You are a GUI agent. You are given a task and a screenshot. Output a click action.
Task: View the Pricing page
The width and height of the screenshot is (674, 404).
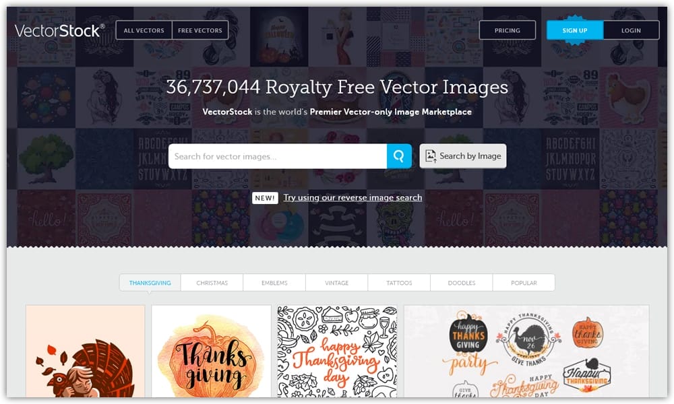(508, 30)
